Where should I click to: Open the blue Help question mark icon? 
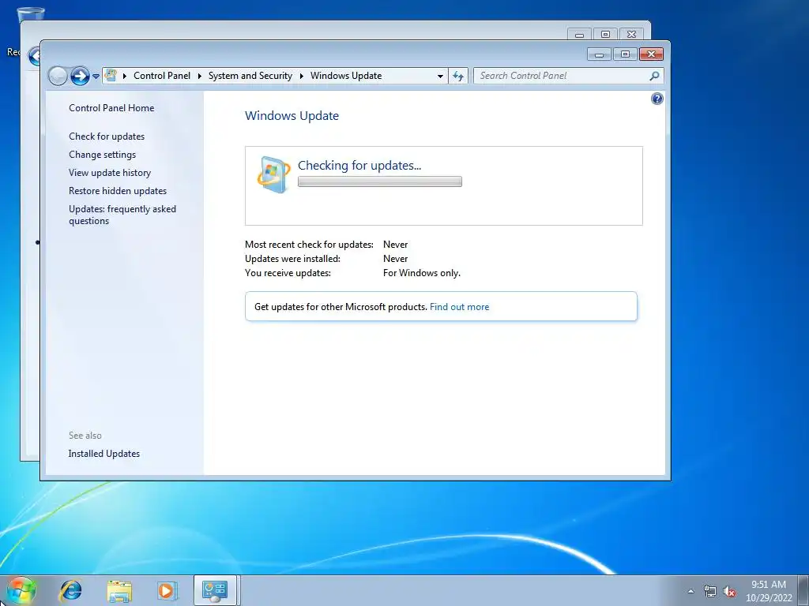point(657,99)
